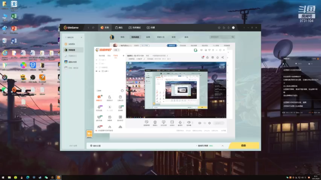This screenshot has width=321, height=180.
Task: Switch to WeGame 主页 home tab
Action: 105,28
